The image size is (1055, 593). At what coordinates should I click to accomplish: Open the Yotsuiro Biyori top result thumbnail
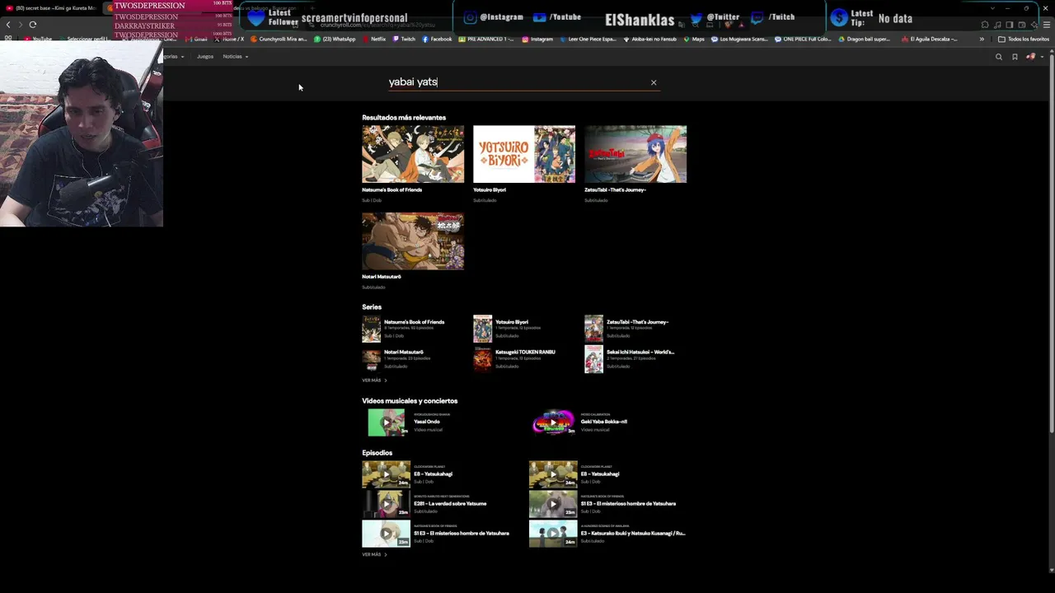pos(524,154)
